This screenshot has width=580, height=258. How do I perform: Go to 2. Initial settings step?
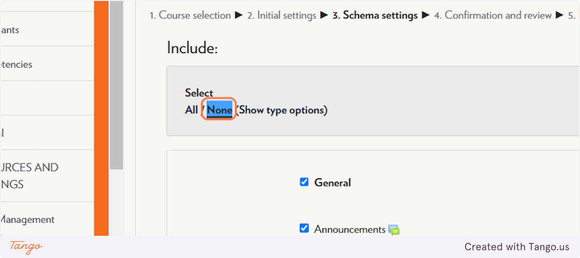click(282, 15)
